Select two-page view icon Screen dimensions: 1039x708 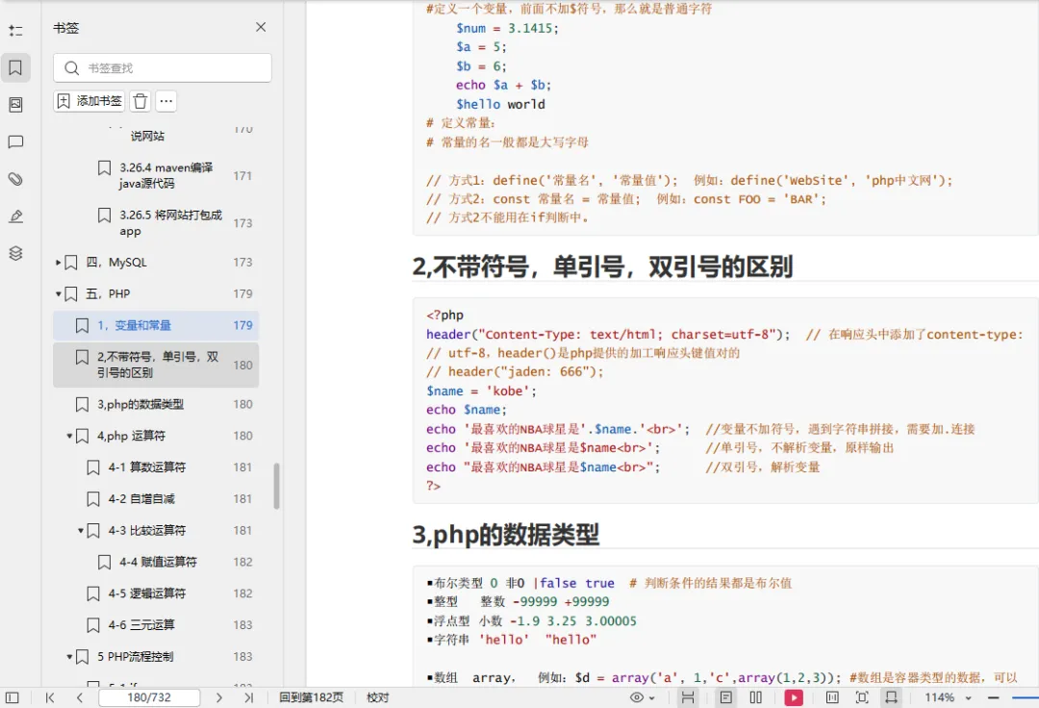point(755,697)
